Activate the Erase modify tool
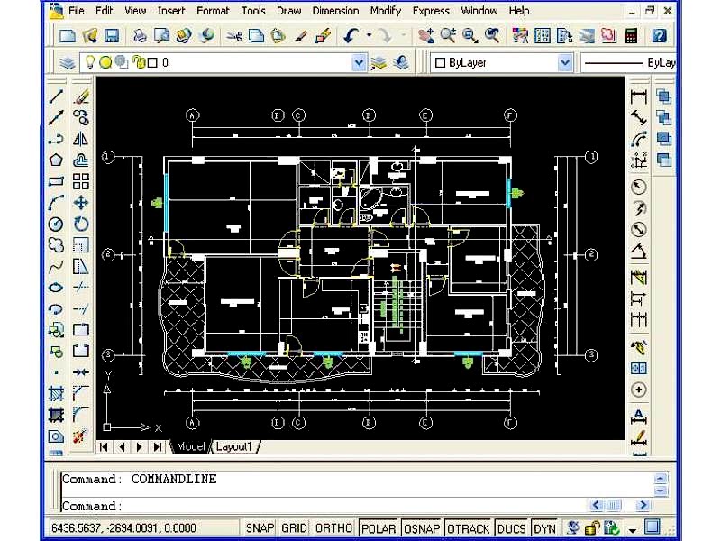This screenshot has height=541, width=721. click(81, 96)
